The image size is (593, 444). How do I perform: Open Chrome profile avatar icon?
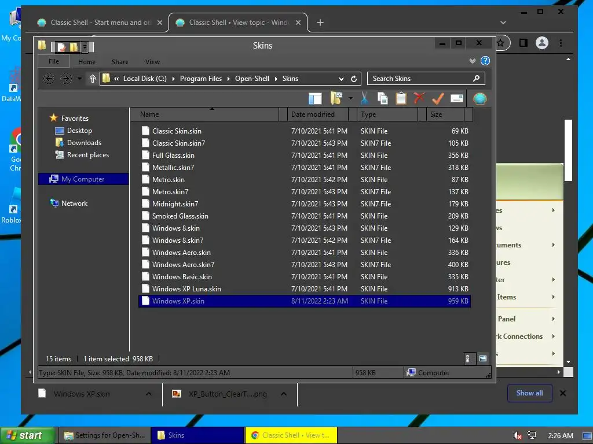coord(542,43)
